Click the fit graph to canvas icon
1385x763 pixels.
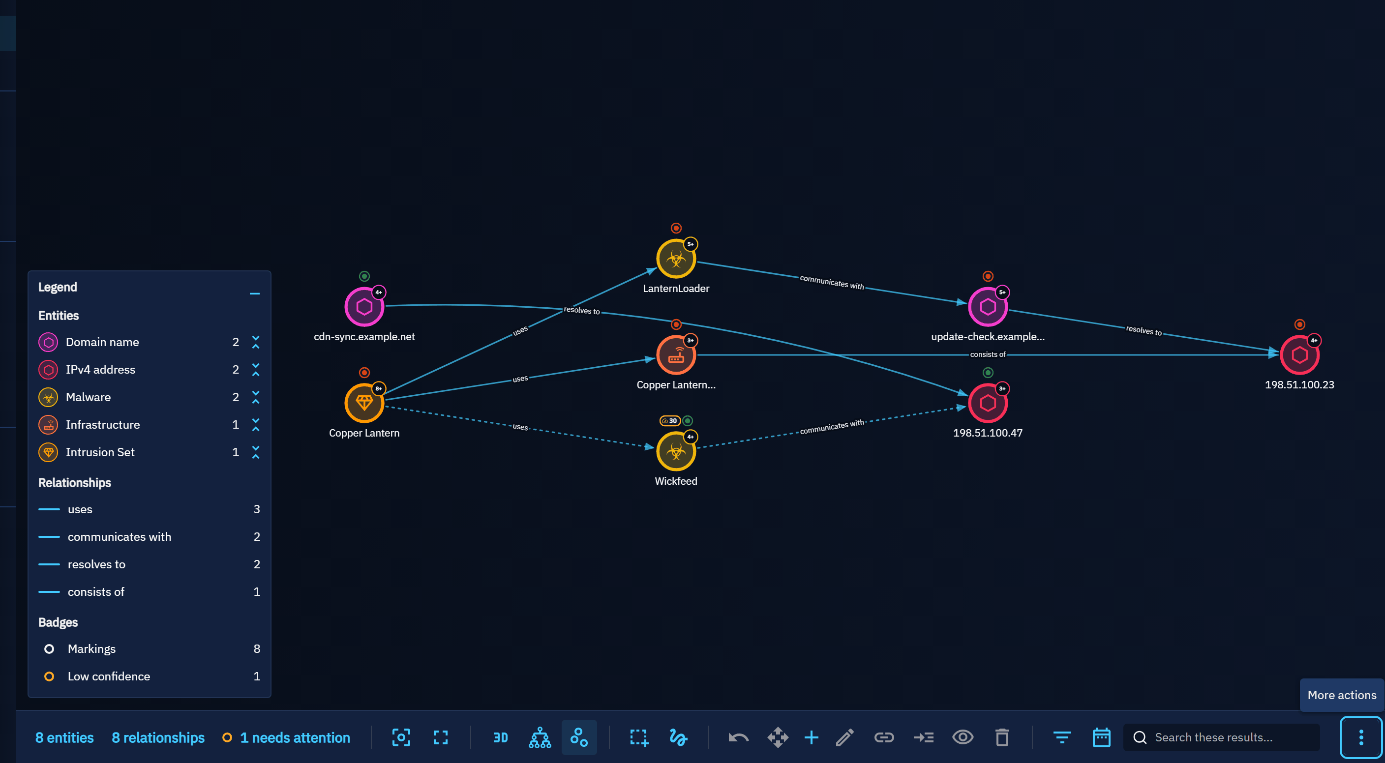tap(401, 737)
